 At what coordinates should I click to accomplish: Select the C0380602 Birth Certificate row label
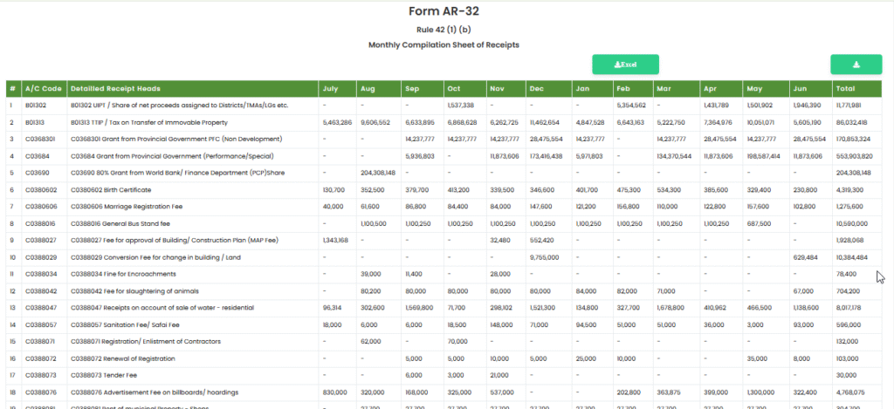pos(116,190)
